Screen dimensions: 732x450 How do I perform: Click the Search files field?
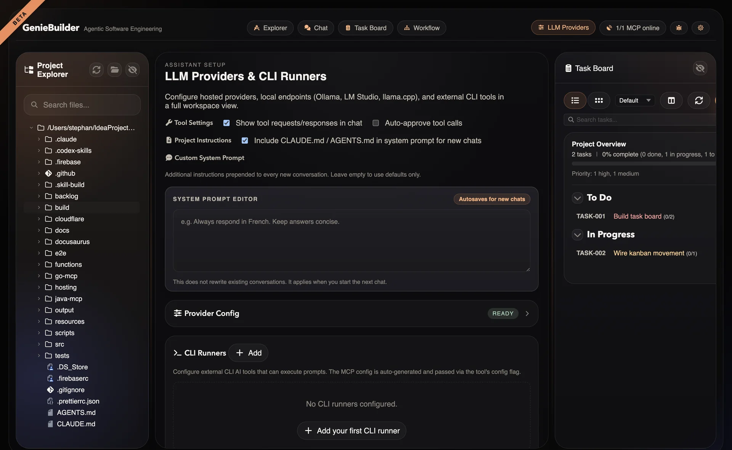point(82,105)
